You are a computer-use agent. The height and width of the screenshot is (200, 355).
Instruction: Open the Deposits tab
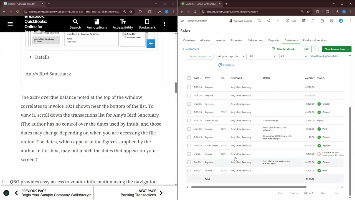273,41
